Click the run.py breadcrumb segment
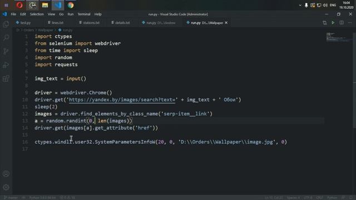This screenshot has height=200, width=356. tap(66, 30)
